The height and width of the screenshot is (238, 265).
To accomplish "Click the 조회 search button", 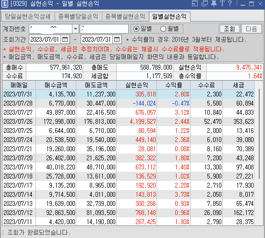I will [229, 29].
